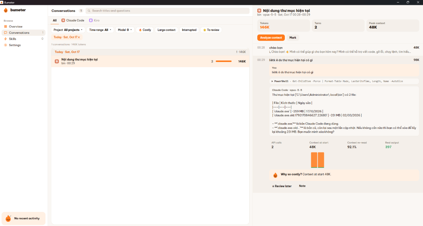Open the Overview page

click(23, 26)
